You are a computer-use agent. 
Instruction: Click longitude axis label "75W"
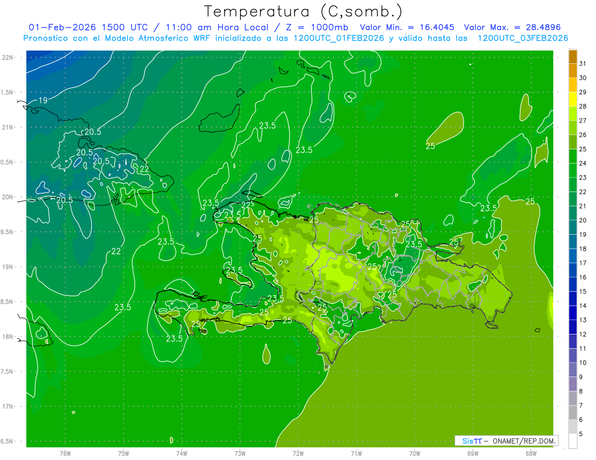(123, 454)
